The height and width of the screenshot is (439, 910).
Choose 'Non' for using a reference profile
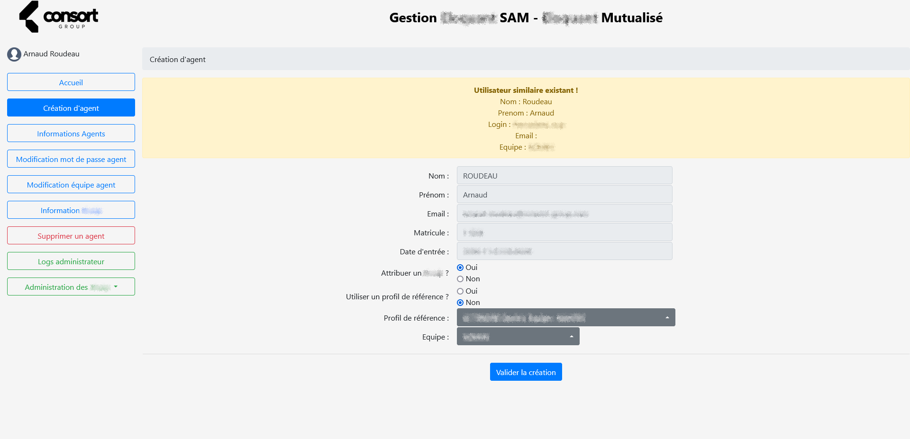pyautogui.click(x=460, y=303)
